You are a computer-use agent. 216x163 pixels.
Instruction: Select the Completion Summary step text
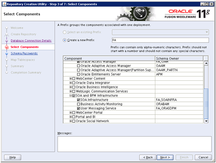point(26,73)
